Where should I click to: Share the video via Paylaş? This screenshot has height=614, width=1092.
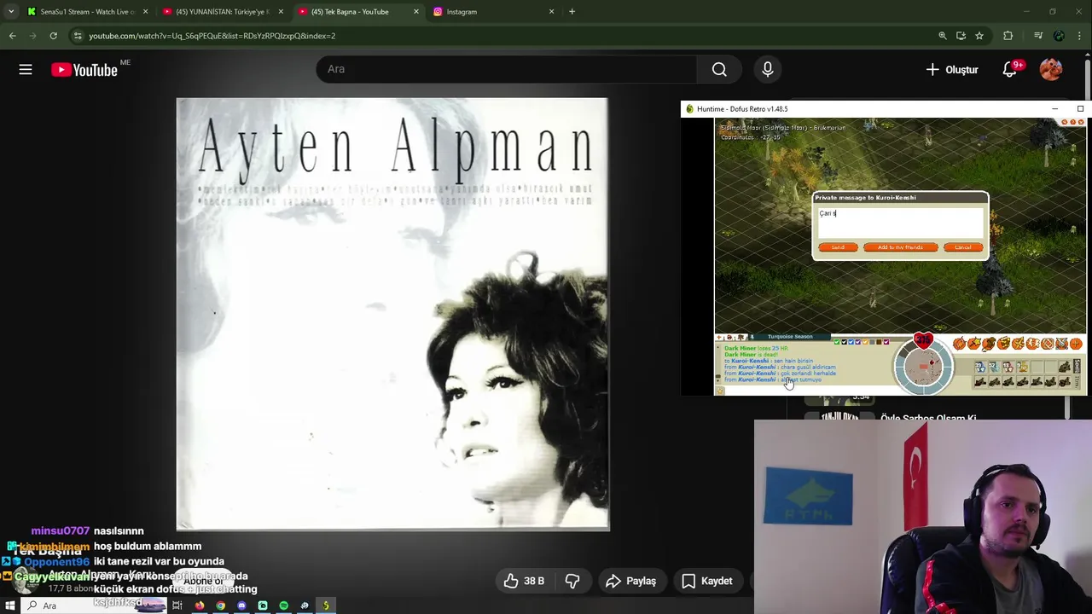630,581
